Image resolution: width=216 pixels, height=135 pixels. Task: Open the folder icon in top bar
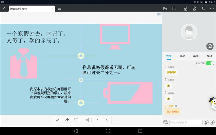click(x=165, y=9)
